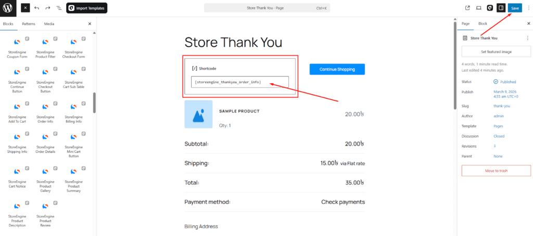Click the Store Thank You page title
The width and height of the screenshot is (533, 236).
(233, 43)
